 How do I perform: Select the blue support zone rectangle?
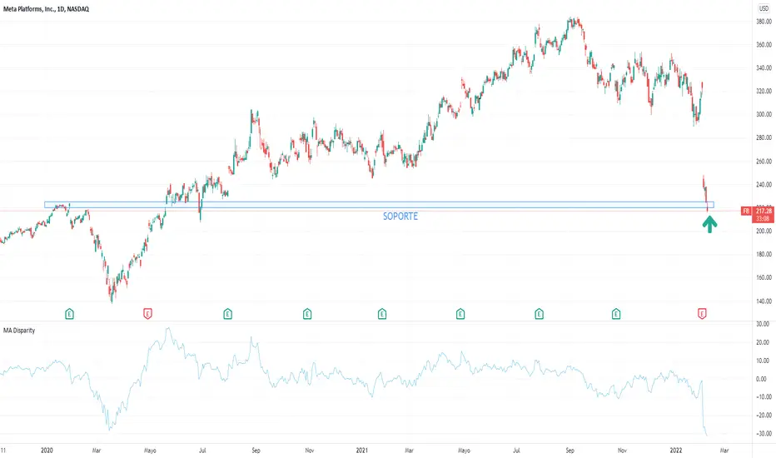point(379,205)
